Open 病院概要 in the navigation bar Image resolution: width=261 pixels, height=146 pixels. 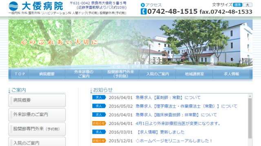coord(47,74)
